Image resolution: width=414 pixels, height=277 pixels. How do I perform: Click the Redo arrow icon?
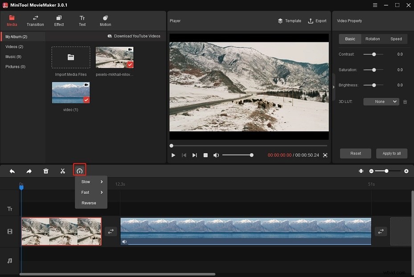(x=29, y=171)
